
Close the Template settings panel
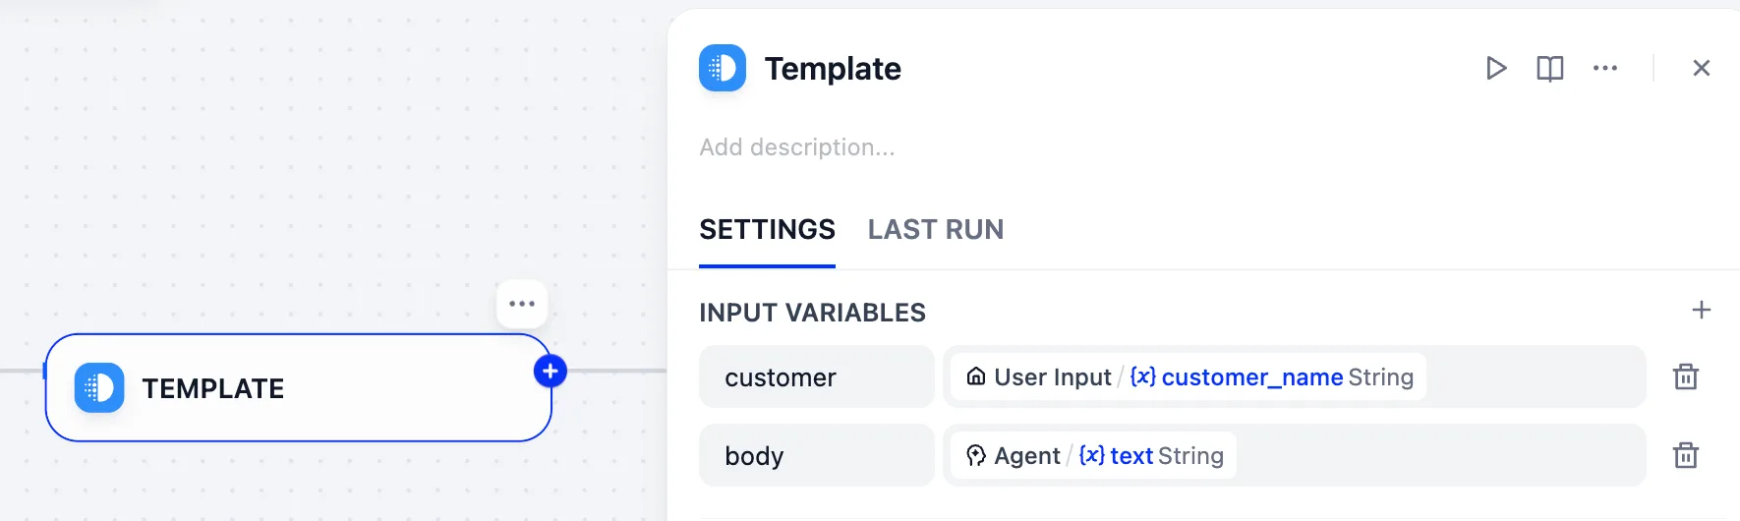pyautogui.click(x=1702, y=68)
